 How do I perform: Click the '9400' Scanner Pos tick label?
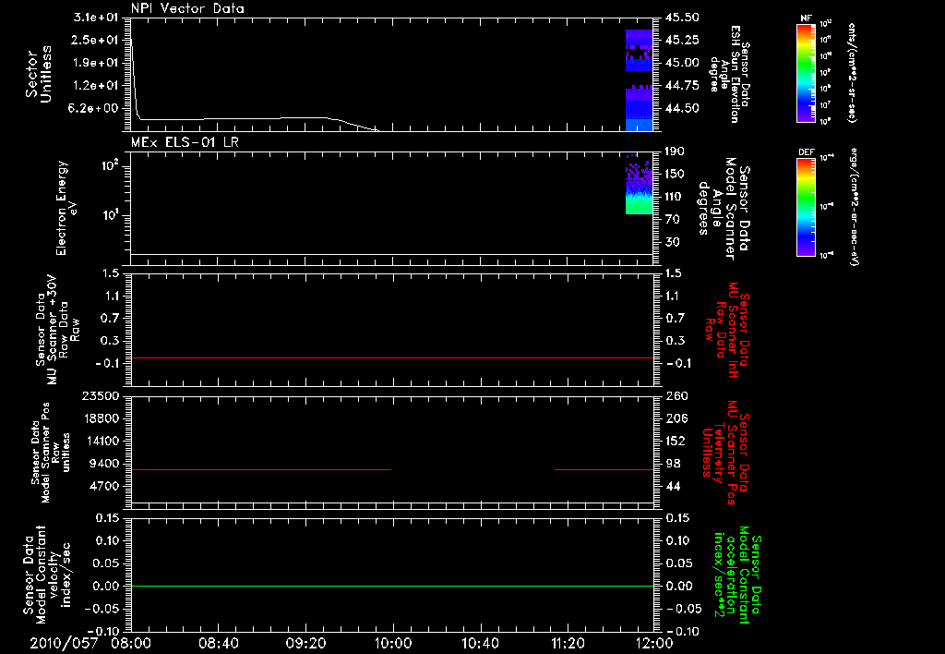tap(104, 464)
